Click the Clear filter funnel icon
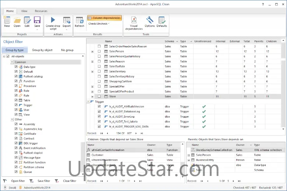 coord(57,181)
